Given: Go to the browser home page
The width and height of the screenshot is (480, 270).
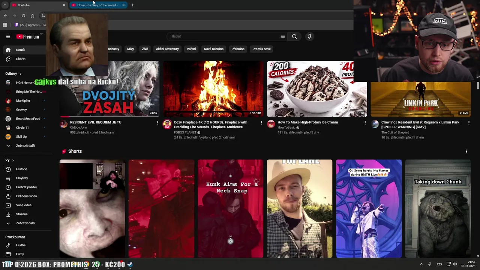Looking at the screenshot, I should coord(32,16).
